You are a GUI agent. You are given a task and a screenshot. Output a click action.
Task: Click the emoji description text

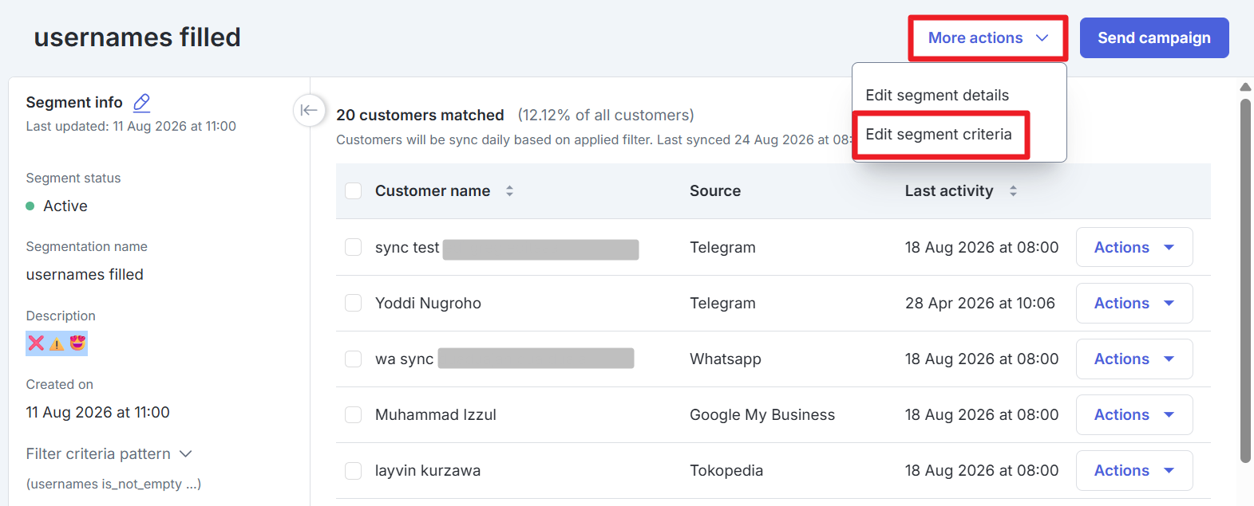57,343
